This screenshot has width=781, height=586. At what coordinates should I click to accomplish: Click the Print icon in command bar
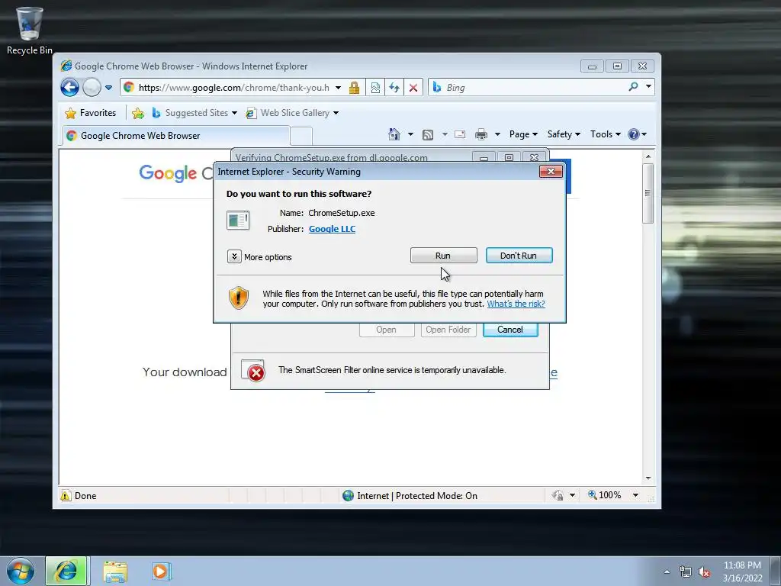pyautogui.click(x=481, y=134)
